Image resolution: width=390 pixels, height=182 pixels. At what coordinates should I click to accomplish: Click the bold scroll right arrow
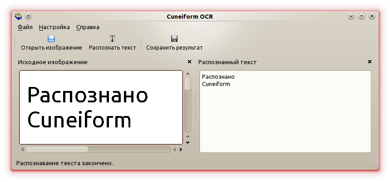tap(181, 150)
